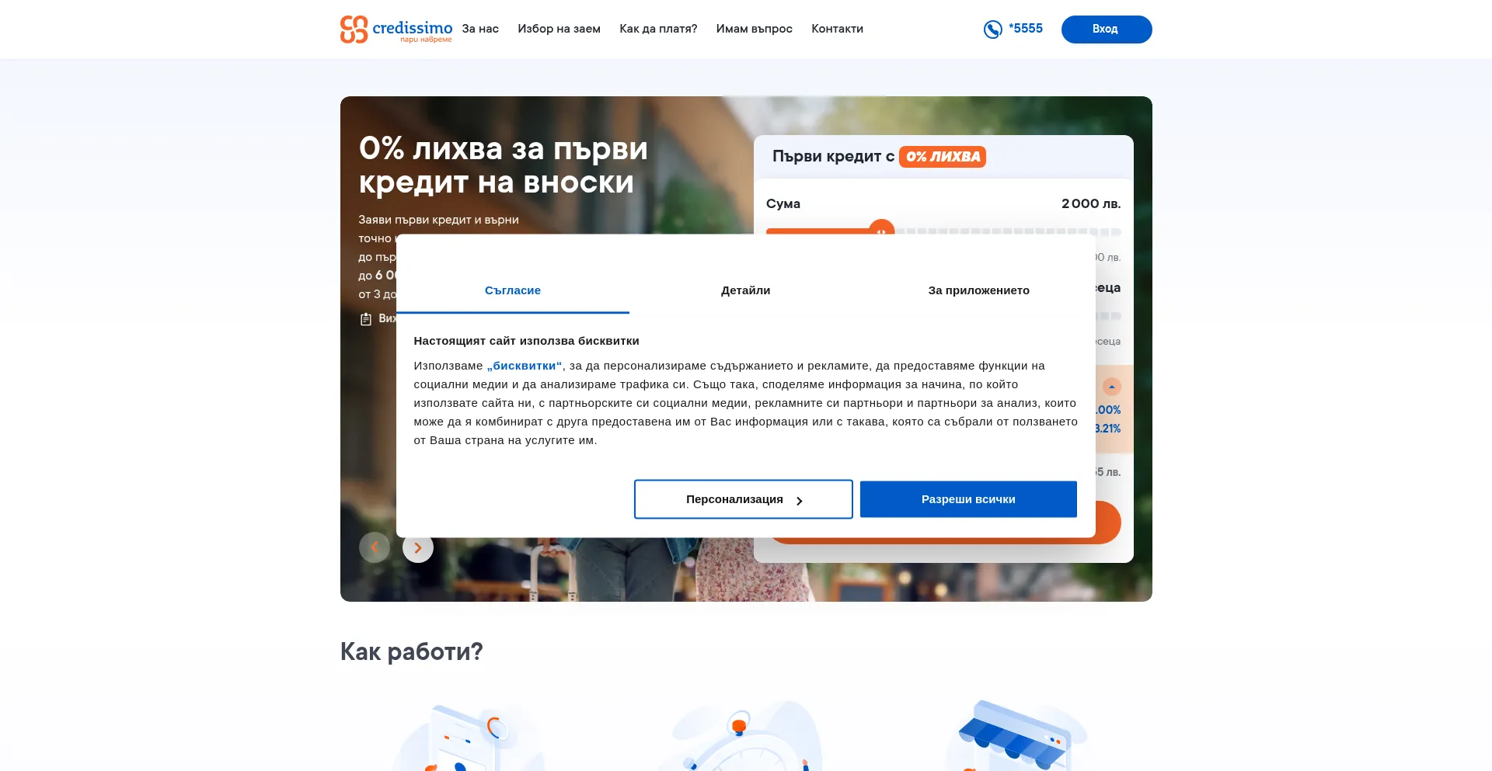The height and width of the screenshot is (771, 1492).
Task: Open the За приложението tab
Action: [x=979, y=290]
